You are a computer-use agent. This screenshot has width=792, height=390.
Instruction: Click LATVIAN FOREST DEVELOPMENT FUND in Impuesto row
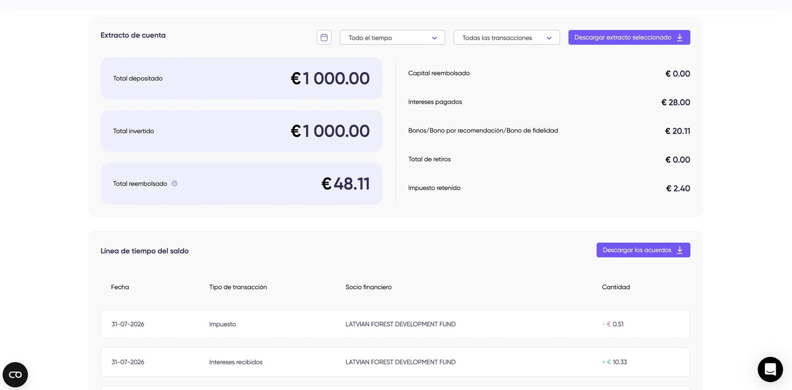pyautogui.click(x=400, y=324)
